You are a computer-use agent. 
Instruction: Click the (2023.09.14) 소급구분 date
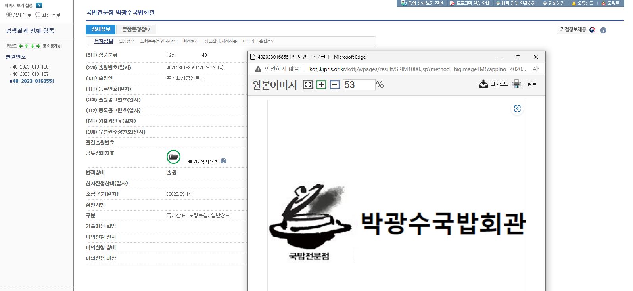click(x=180, y=194)
